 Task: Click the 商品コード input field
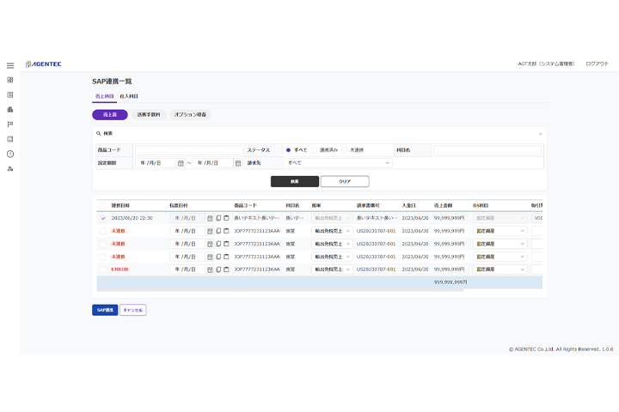(188, 149)
